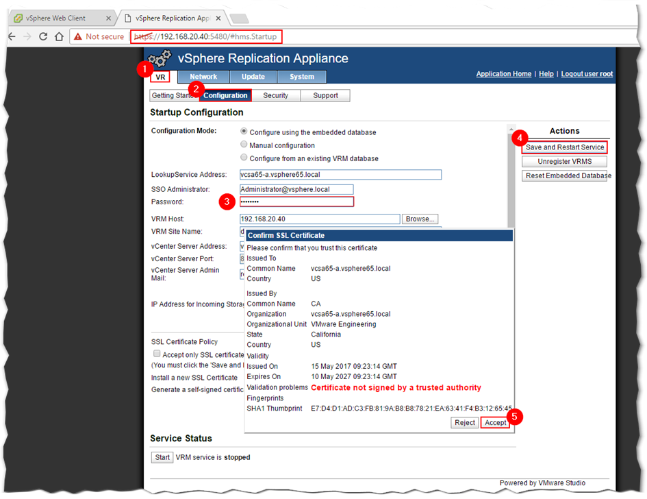Click the vSphere Replication Appliance gears logo

pyautogui.click(x=160, y=59)
